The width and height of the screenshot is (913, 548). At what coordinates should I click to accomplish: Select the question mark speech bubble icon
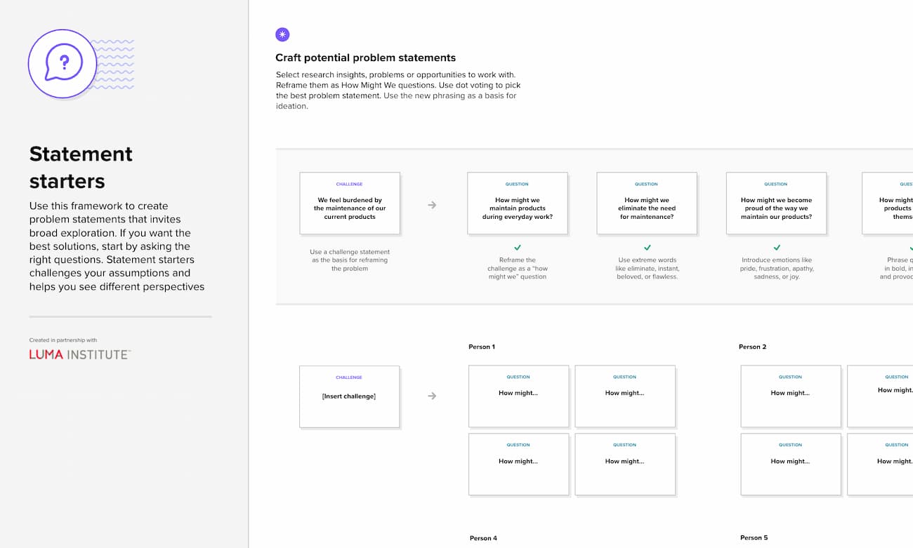coord(62,63)
